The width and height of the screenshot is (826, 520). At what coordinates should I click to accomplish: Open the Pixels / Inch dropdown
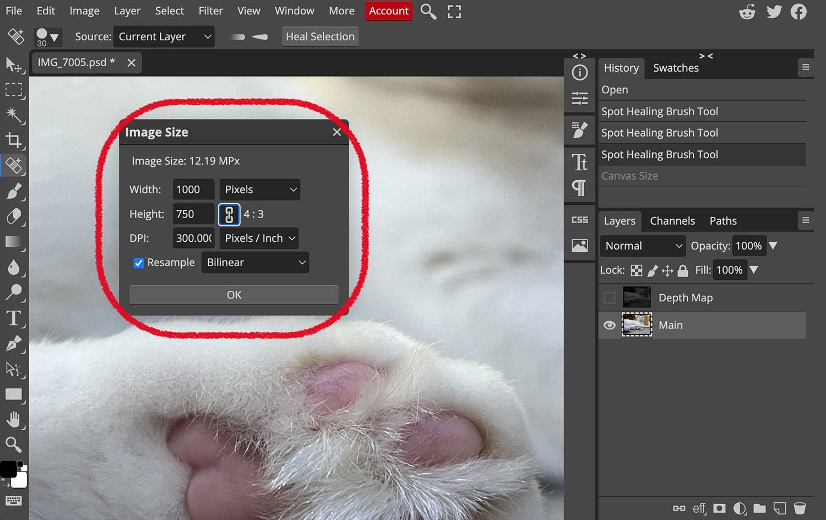point(259,239)
